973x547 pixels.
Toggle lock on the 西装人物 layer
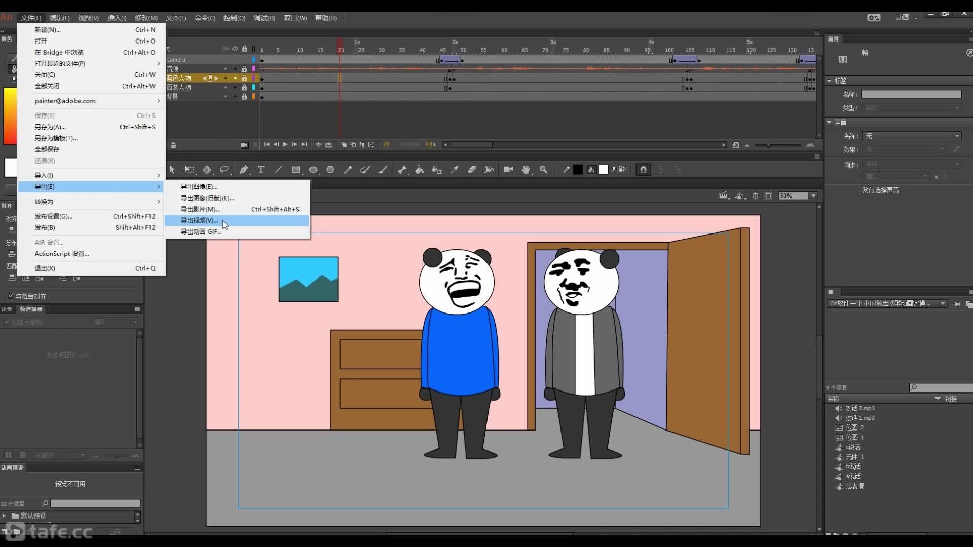click(x=244, y=88)
